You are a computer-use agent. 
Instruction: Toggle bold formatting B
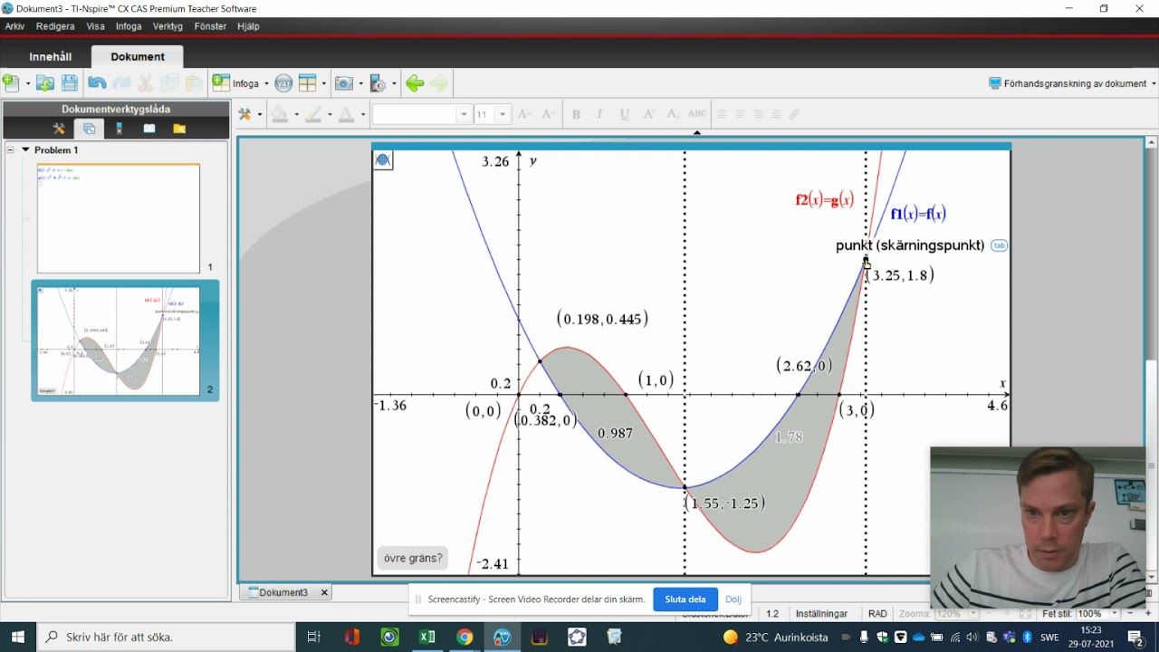pos(576,114)
